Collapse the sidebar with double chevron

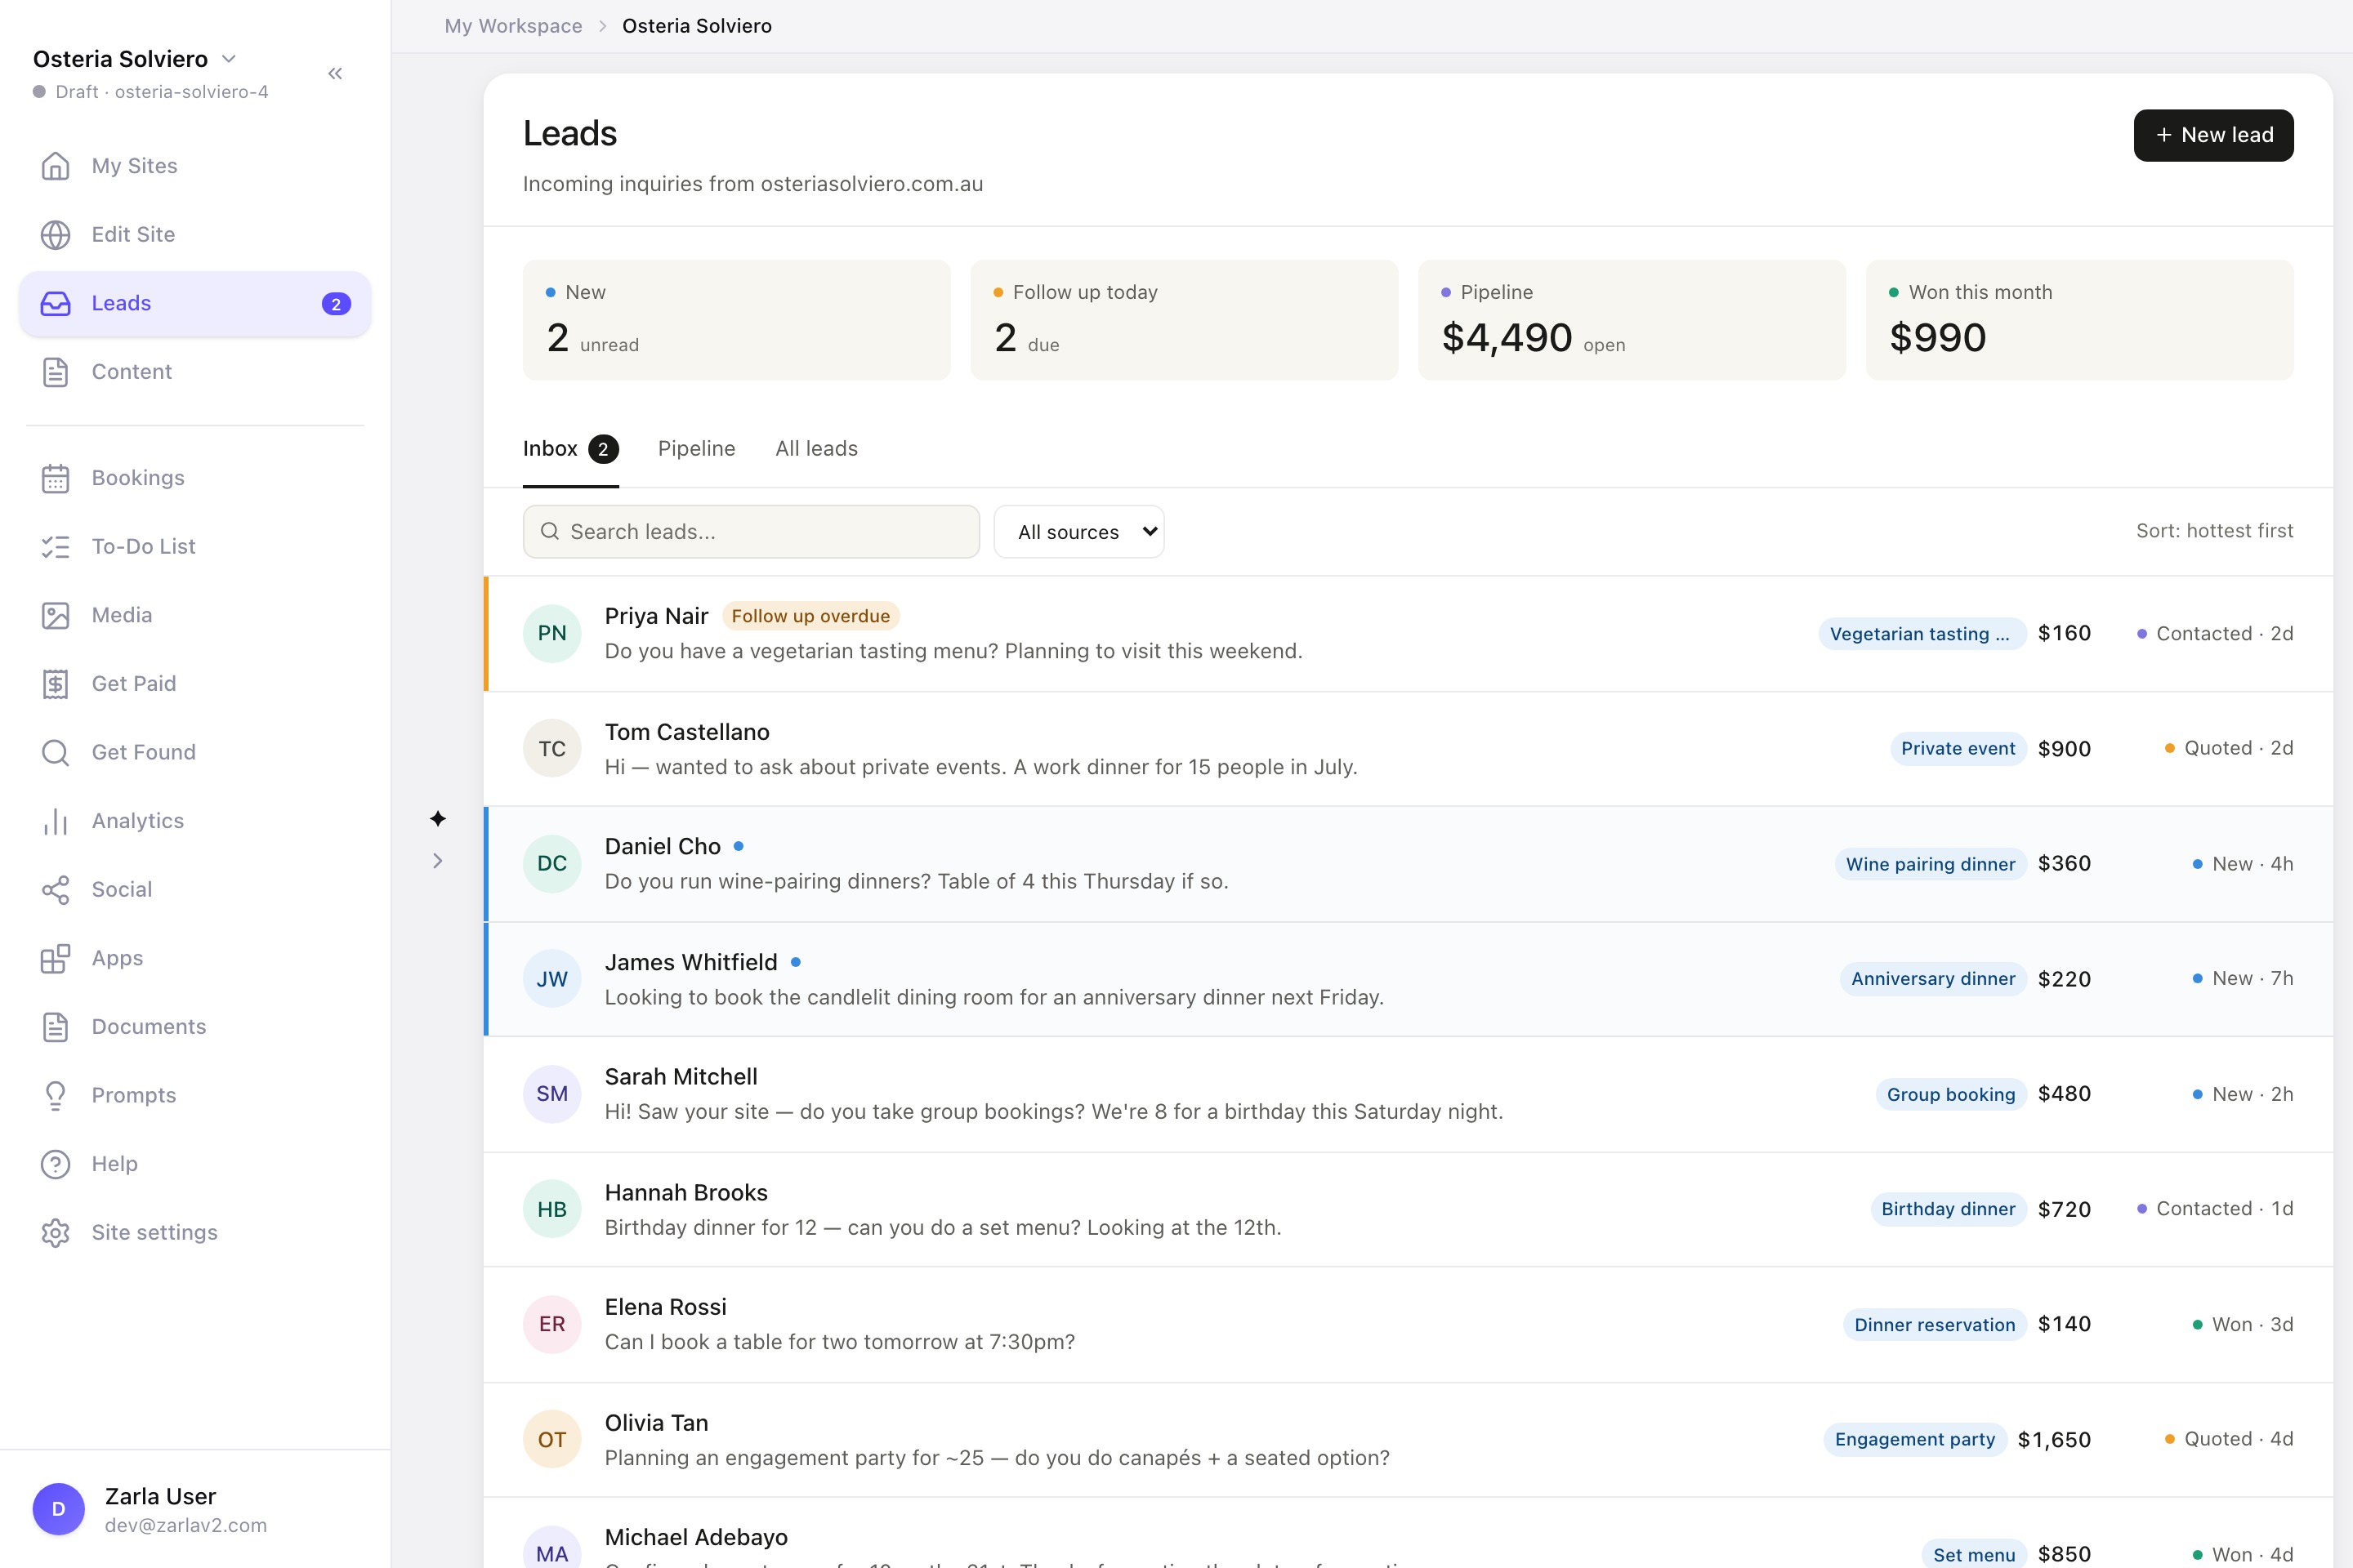(335, 73)
